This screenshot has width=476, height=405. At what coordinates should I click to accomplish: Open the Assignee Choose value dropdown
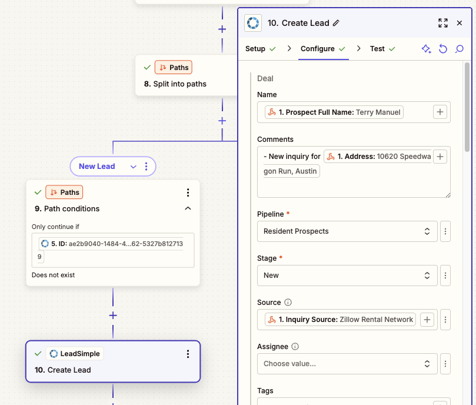tap(347, 364)
